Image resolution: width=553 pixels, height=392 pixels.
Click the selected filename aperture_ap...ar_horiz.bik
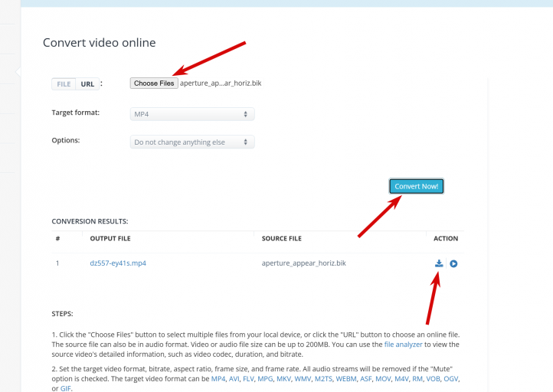221,83
